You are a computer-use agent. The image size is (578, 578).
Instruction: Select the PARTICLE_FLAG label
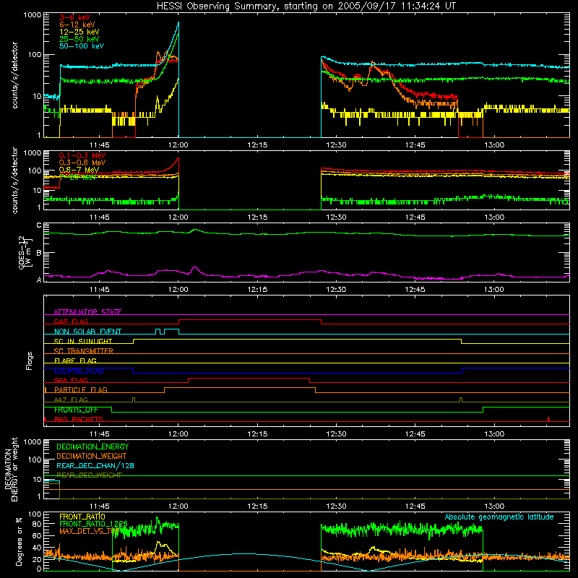[x=81, y=390]
